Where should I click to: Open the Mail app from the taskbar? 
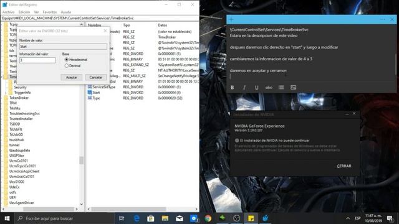[180, 218]
